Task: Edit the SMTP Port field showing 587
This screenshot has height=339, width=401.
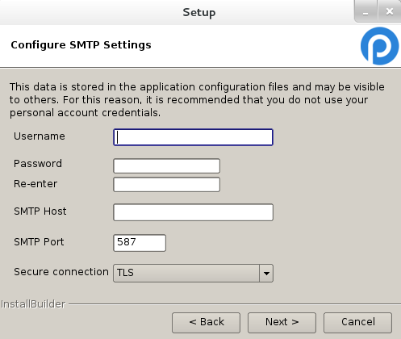Action: tap(140, 243)
